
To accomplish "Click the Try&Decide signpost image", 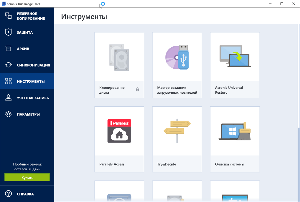I will 177,131.
